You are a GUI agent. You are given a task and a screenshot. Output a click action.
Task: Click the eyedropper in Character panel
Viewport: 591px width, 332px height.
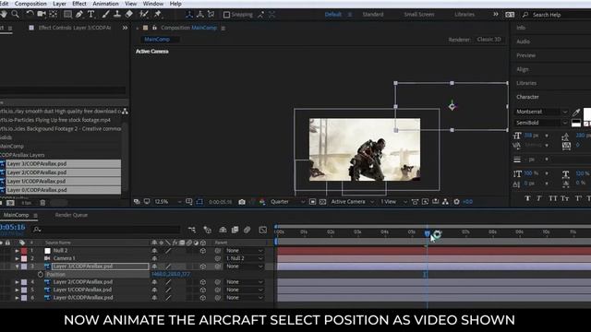coord(576,112)
